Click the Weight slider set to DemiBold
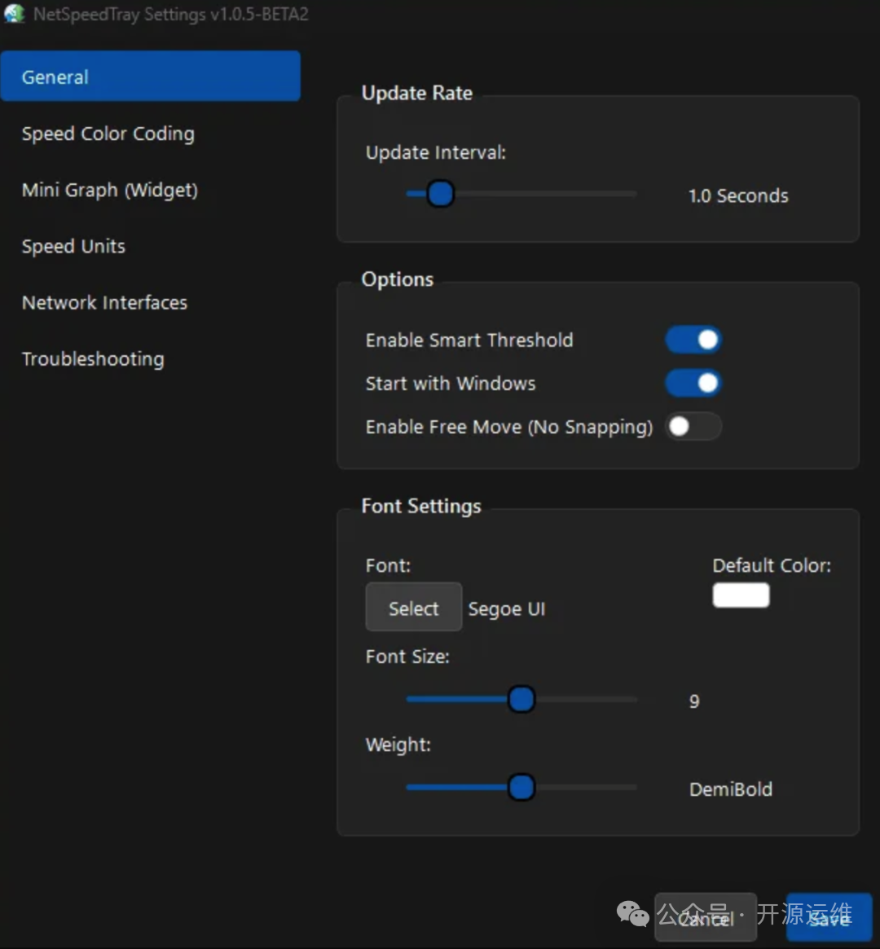This screenshot has height=949, width=880. coord(521,787)
